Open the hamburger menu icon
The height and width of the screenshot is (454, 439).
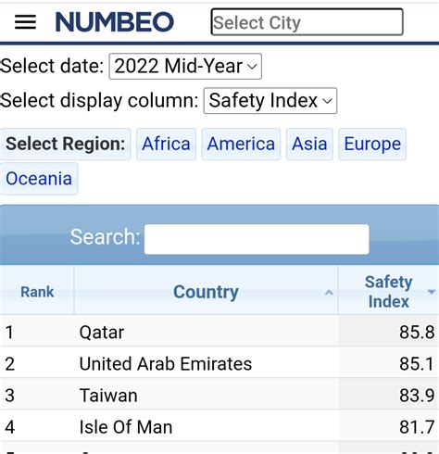[25, 22]
